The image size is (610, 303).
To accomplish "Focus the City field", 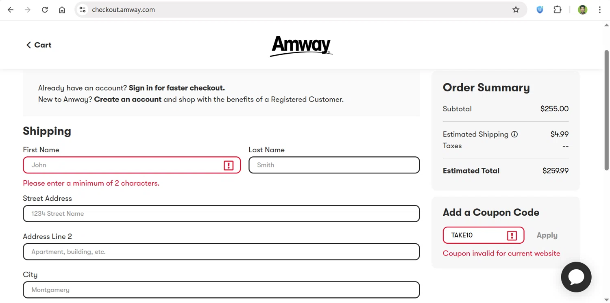I will pyautogui.click(x=221, y=290).
